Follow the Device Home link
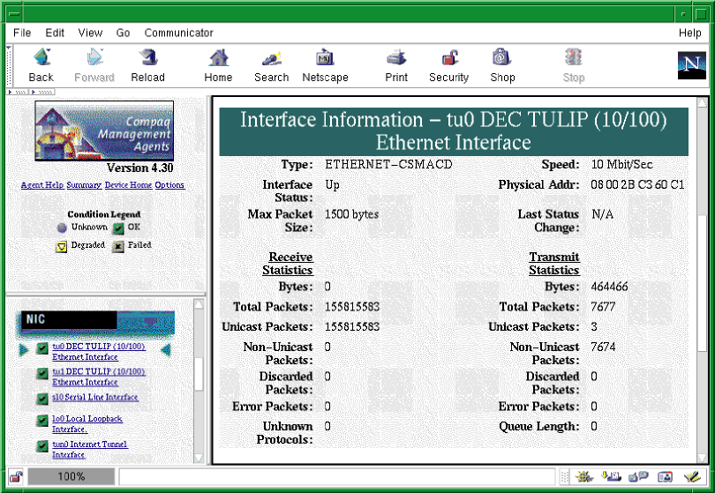Screen dimensions: 715x493 pos(128,185)
